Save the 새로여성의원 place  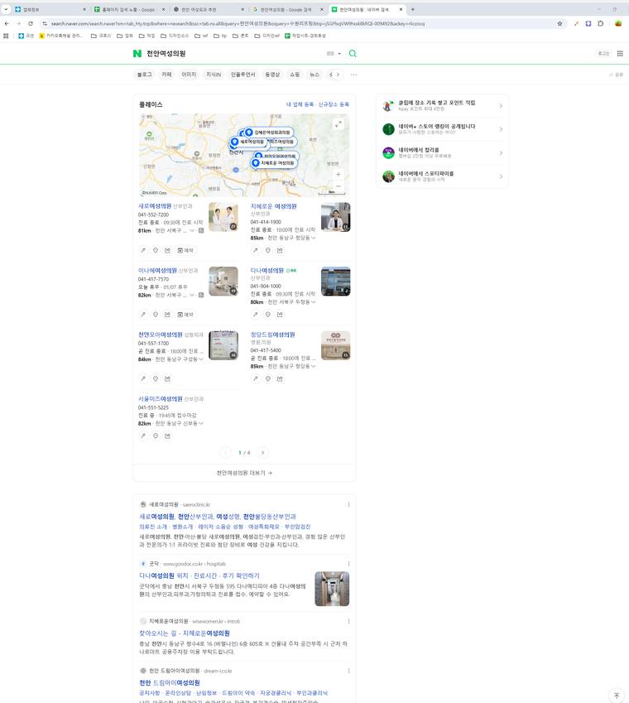(x=156, y=250)
